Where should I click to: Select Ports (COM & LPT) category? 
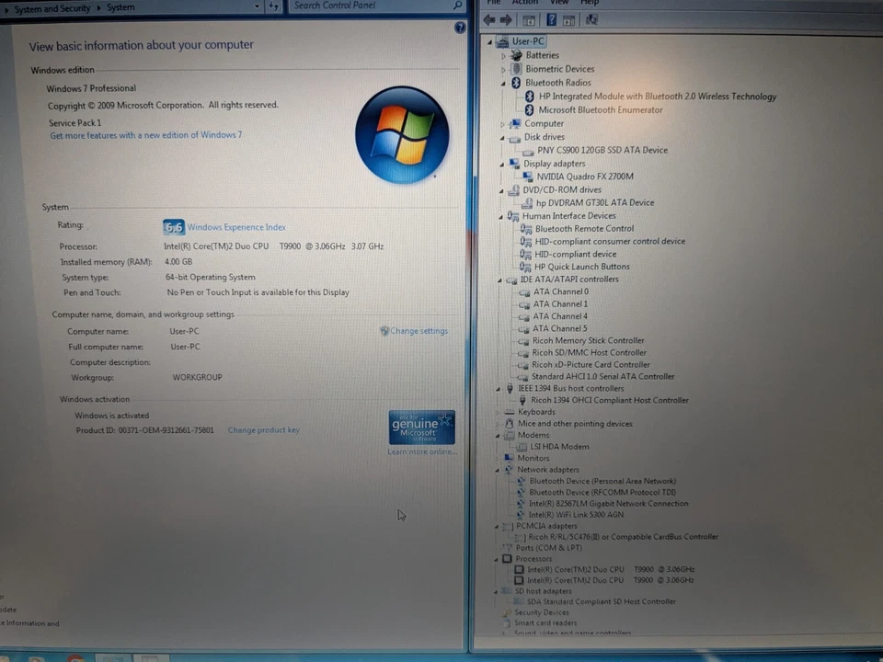(x=548, y=548)
